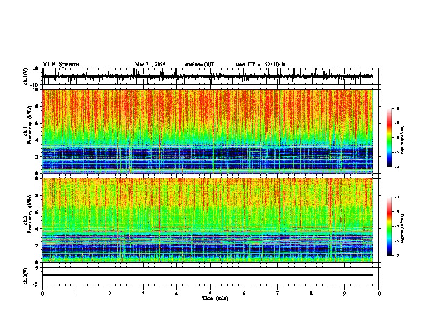Select the date text "Mar.7 , 2025"

pyautogui.click(x=150, y=65)
